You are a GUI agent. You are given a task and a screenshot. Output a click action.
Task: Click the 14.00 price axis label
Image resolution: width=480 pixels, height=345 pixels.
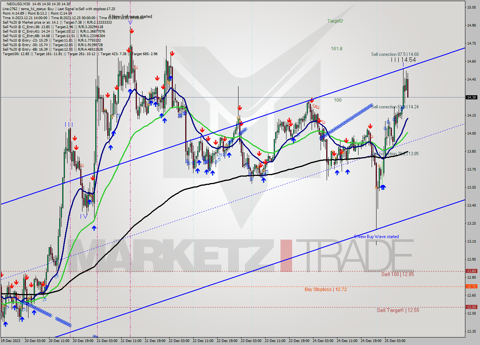tap(471, 133)
